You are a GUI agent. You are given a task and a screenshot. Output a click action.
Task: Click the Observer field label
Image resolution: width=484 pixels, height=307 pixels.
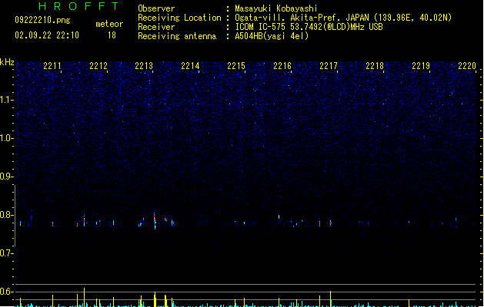click(156, 8)
